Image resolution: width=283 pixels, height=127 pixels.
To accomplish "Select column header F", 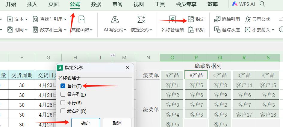I will (22, 58).
